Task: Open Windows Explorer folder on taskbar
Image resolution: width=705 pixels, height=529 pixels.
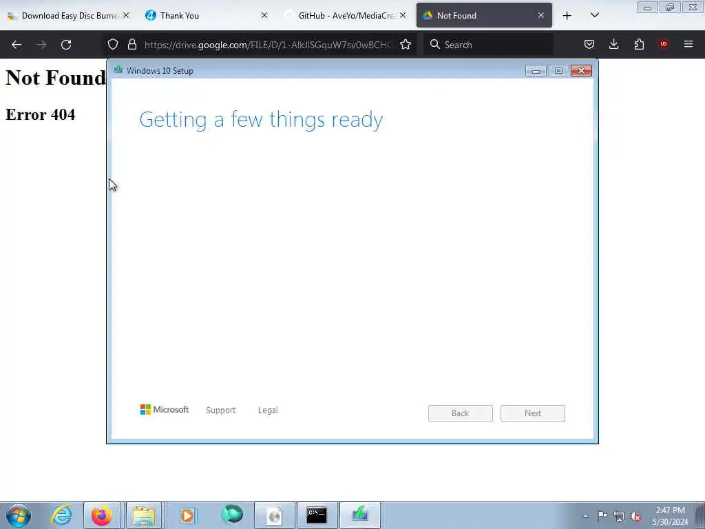Action: click(x=144, y=515)
